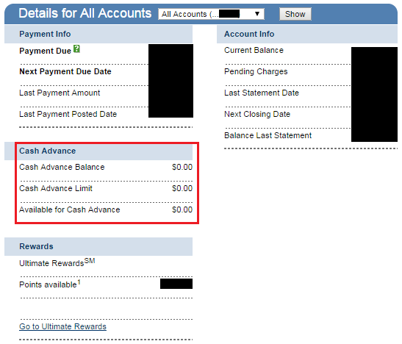Open the Go to Ultimate Rewards link
402x344 pixels.
62,326
